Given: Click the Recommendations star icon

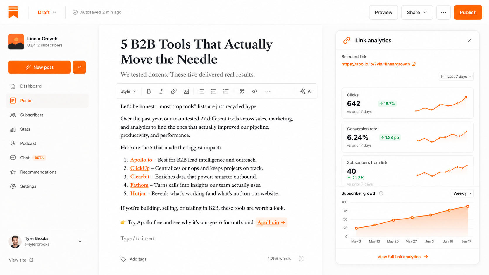Looking at the screenshot, I should [13, 172].
